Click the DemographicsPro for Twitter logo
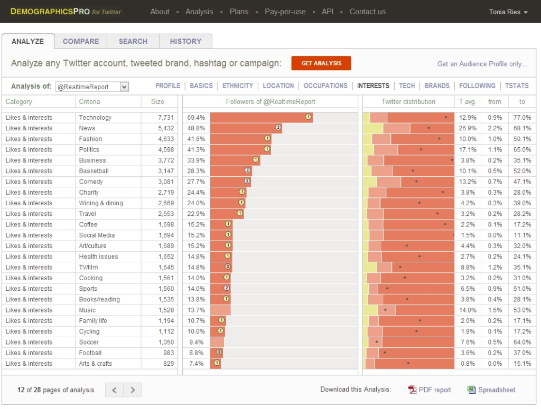Image resolution: width=541 pixels, height=409 pixels. [66, 12]
